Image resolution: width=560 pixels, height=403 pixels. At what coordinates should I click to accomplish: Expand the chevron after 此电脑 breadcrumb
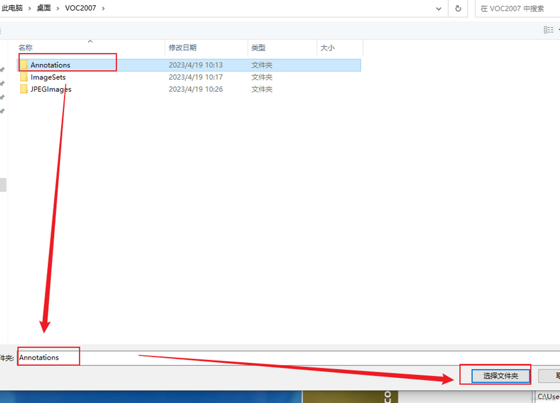coord(29,8)
